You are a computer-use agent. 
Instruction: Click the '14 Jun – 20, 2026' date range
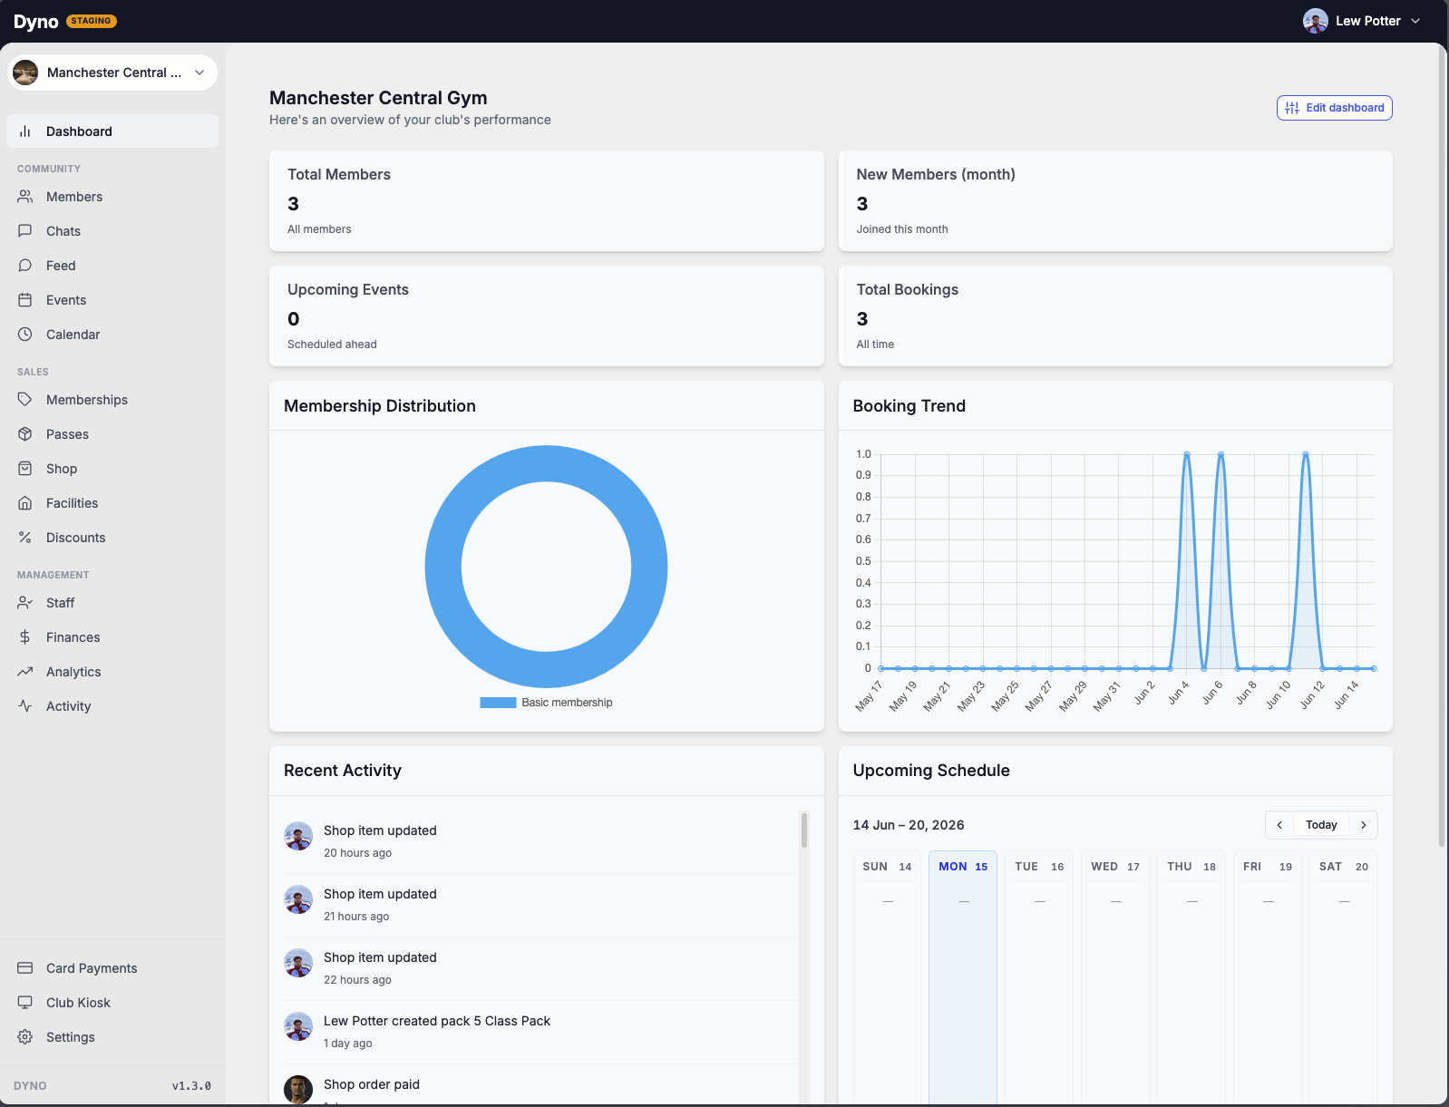click(909, 825)
